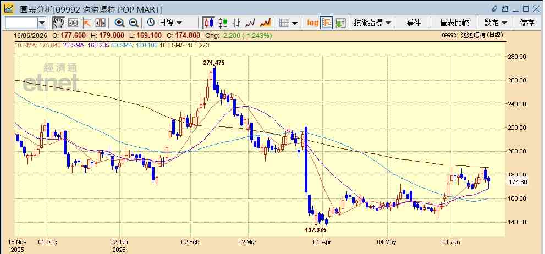
Task: Open 圖表比較 chart comparison
Action: [x=455, y=23]
